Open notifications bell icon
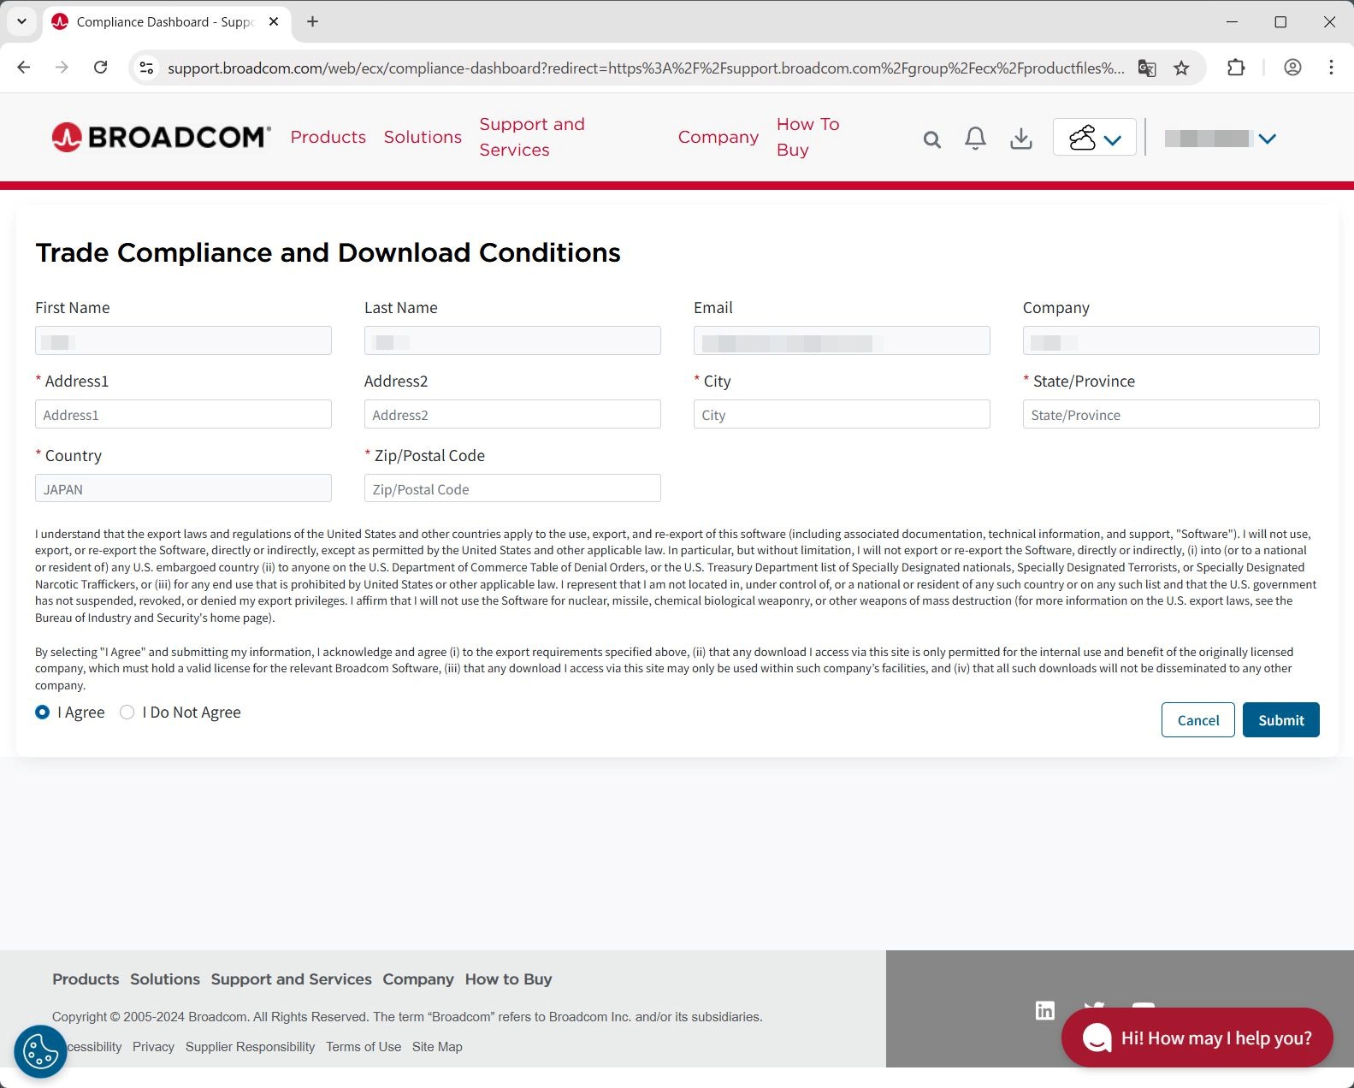This screenshot has height=1088, width=1354. click(975, 139)
